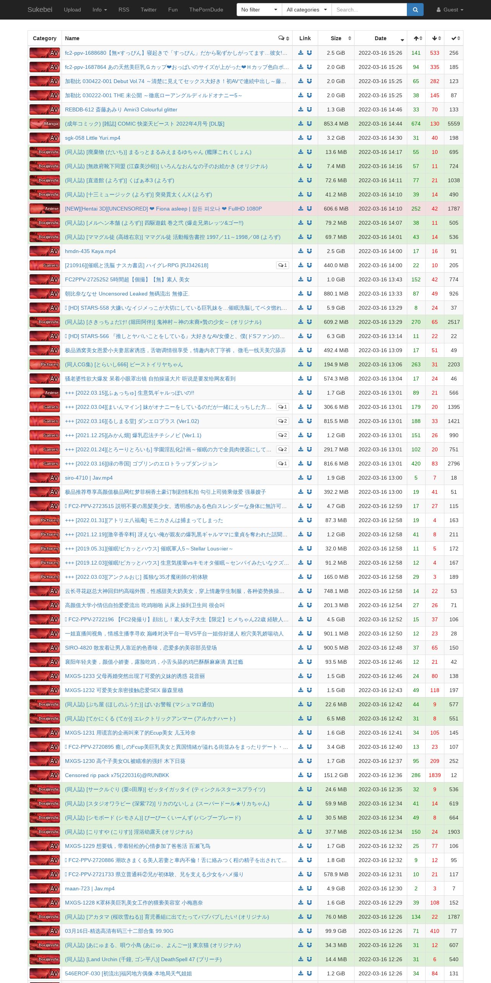Click the Manga category icon on the 853.4 MiB row
491x983 pixels.
(x=45, y=124)
